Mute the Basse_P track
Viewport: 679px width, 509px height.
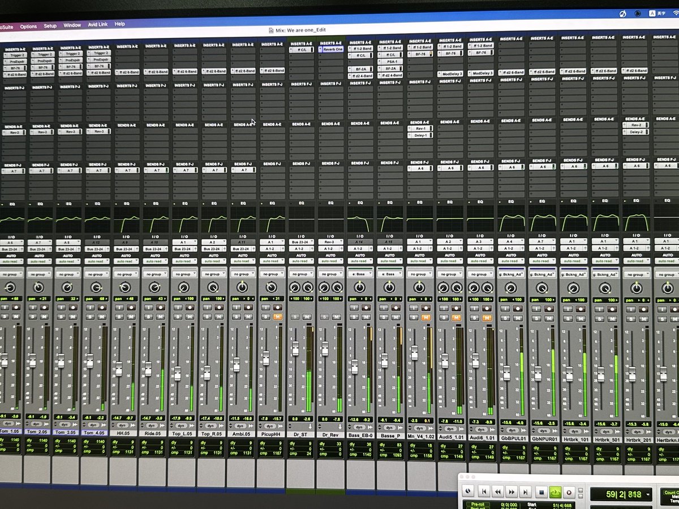(396, 317)
